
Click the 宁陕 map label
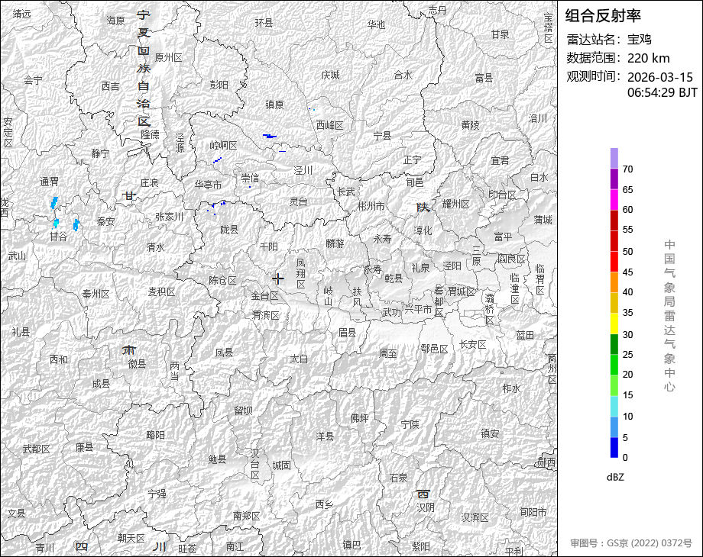(410, 424)
